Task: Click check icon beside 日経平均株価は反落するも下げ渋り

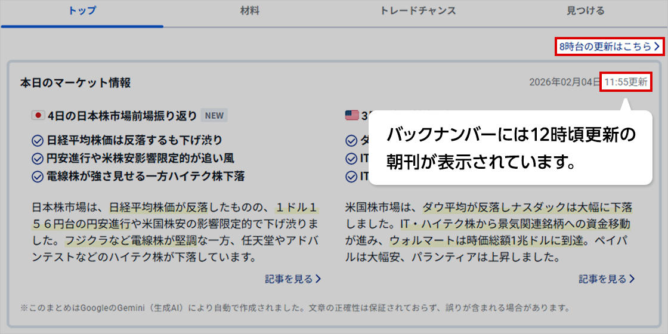Action: (x=37, y=141)
